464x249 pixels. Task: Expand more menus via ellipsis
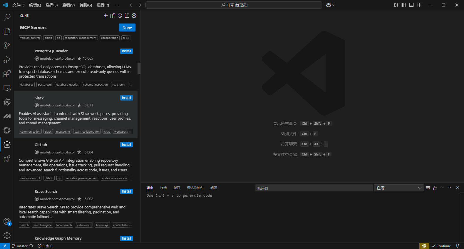pos(117,5)
